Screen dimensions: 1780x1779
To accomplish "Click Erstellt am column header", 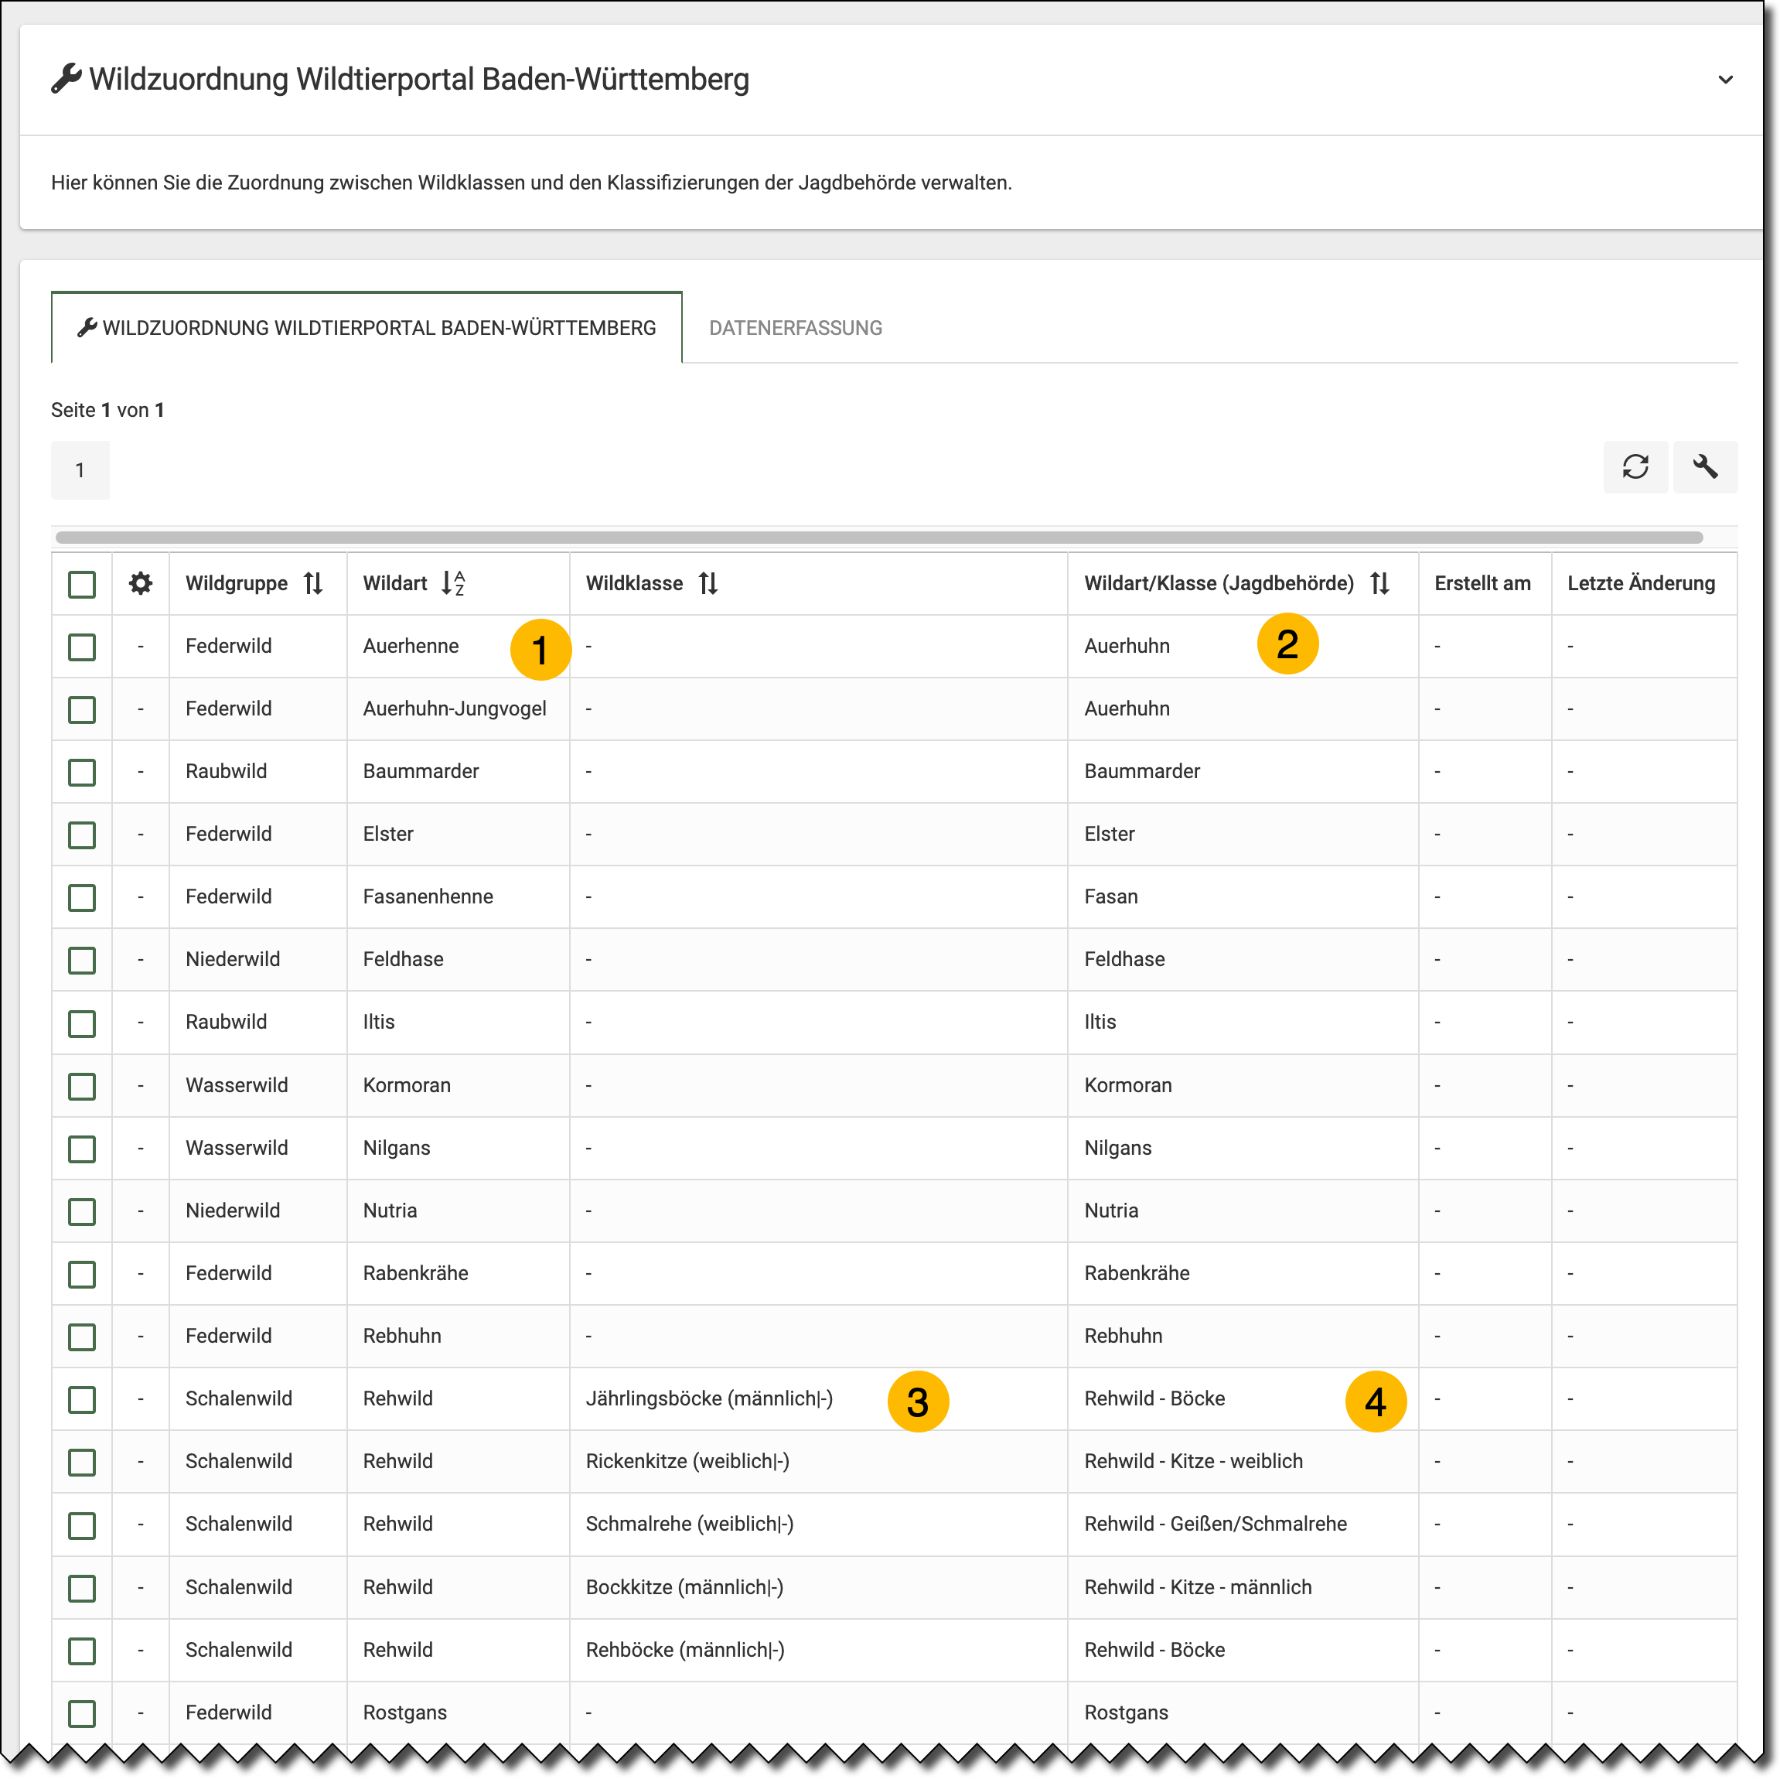I will click(x=1482, y=582).
